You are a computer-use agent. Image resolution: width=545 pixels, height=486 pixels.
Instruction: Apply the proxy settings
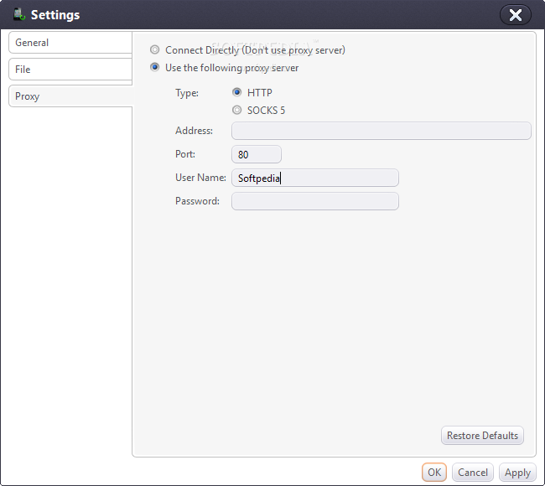coord(517,472)
